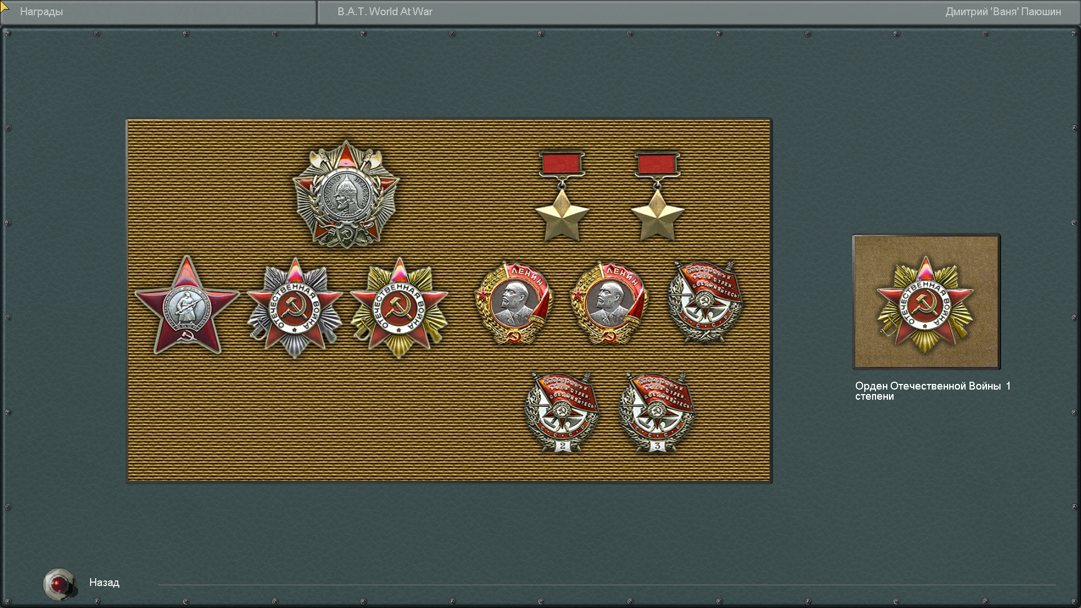Viewport: 1081px width, 608px height.
Task: Click the 'Награды' title tab
Action: (x=41, y=12)
